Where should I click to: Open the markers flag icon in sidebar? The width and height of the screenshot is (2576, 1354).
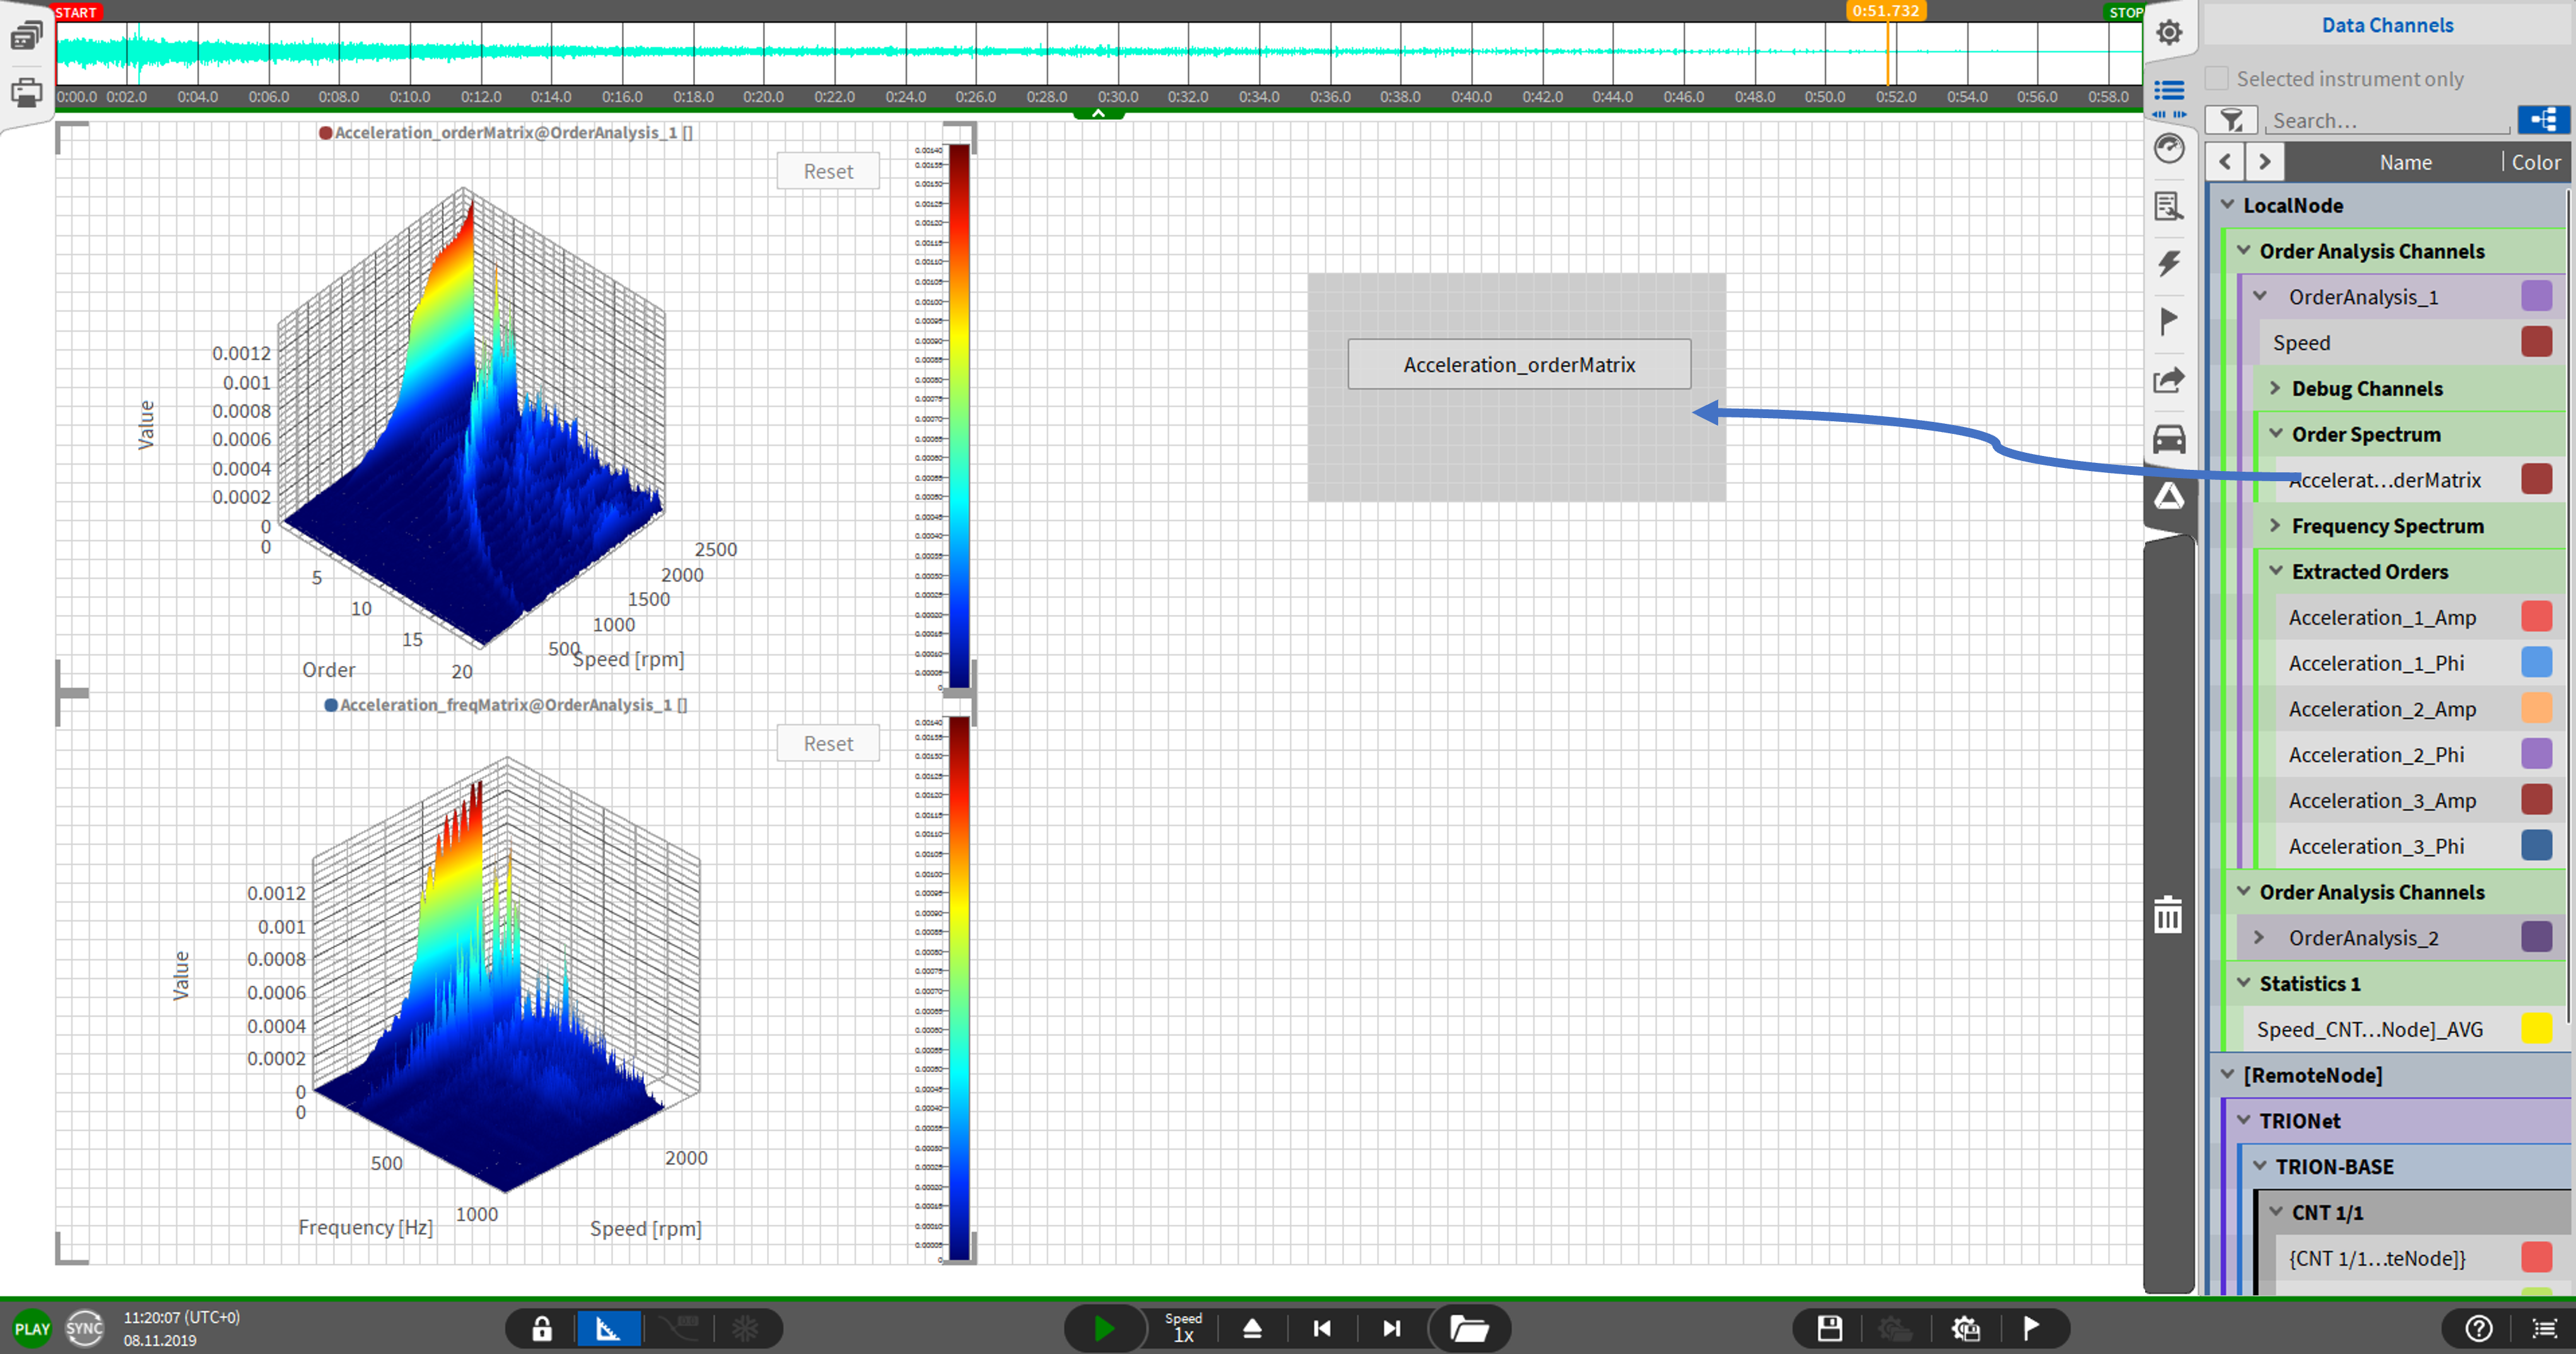(x=2168, y=322)
